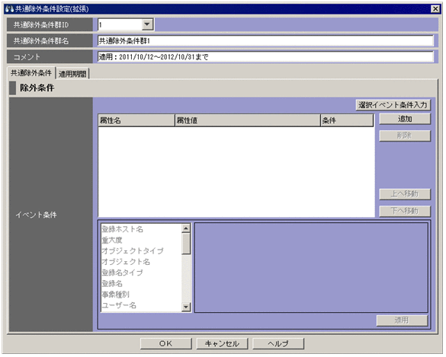446x357 pixels.
Task: Select ユーザー名 in the attribute list
Action: coord(141,305)
